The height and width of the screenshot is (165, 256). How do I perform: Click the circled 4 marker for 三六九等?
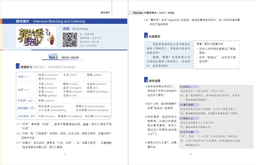pyautogui.click(x=182, y=131)
